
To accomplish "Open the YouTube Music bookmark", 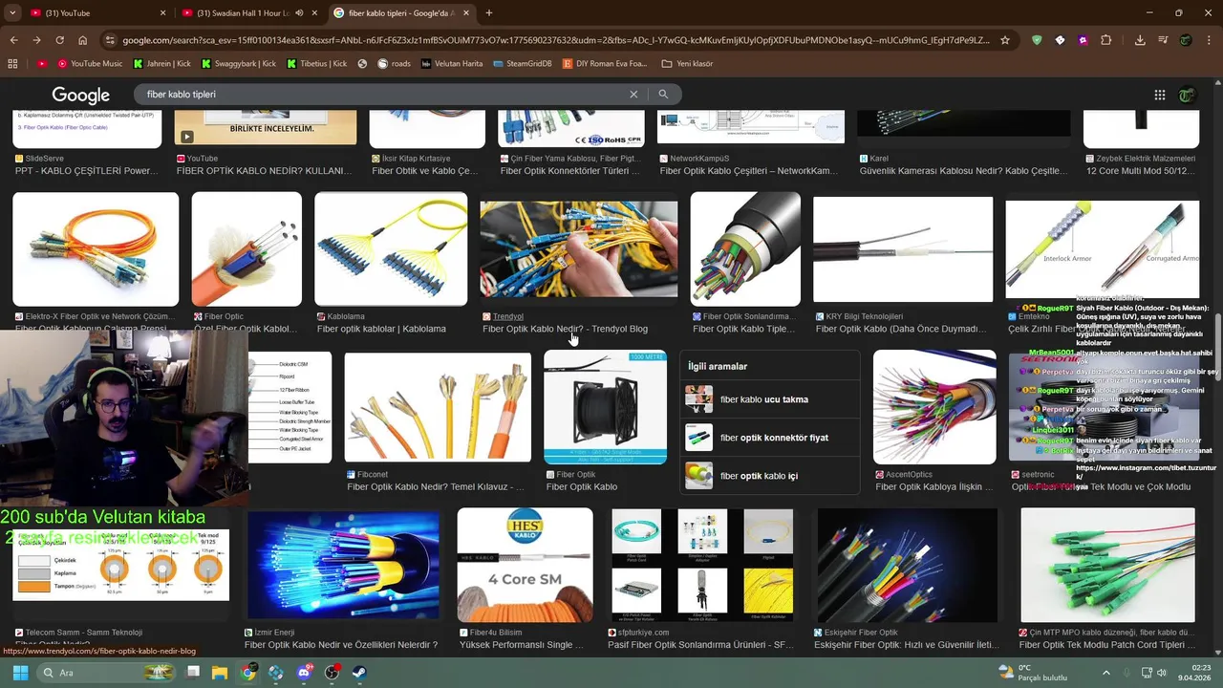I will pyautogui.click(x=90, y=63).
